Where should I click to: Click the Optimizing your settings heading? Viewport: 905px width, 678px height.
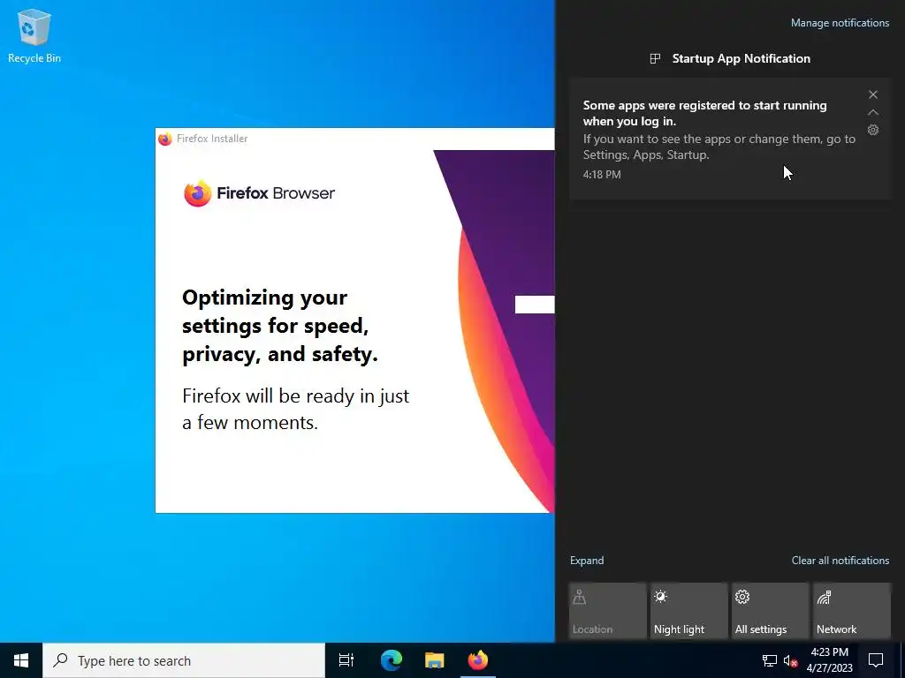(280, 326)
